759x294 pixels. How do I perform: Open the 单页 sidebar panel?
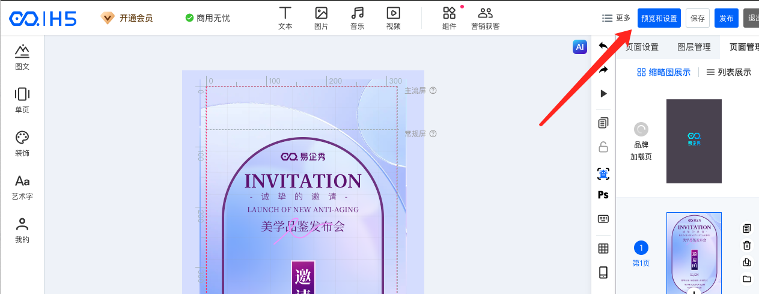point(22,100)
